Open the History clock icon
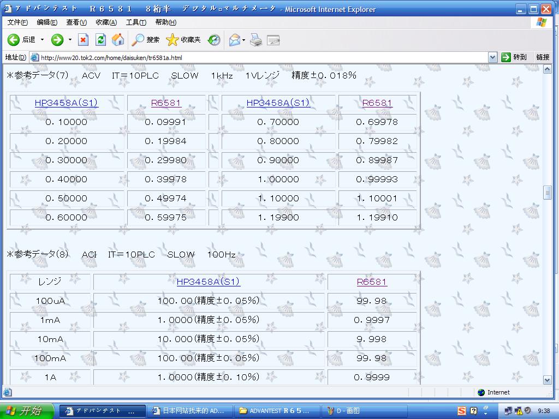Viewport: 559px width, 419px height. [214, 39]
